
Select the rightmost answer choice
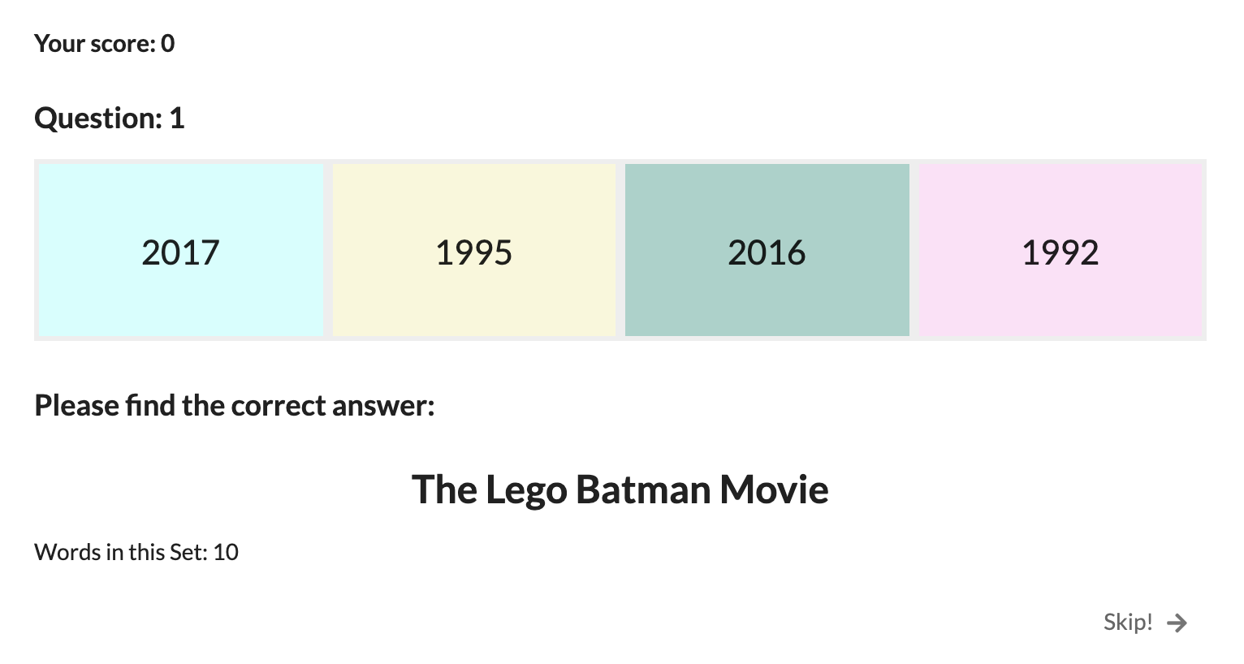(1060, 250)
